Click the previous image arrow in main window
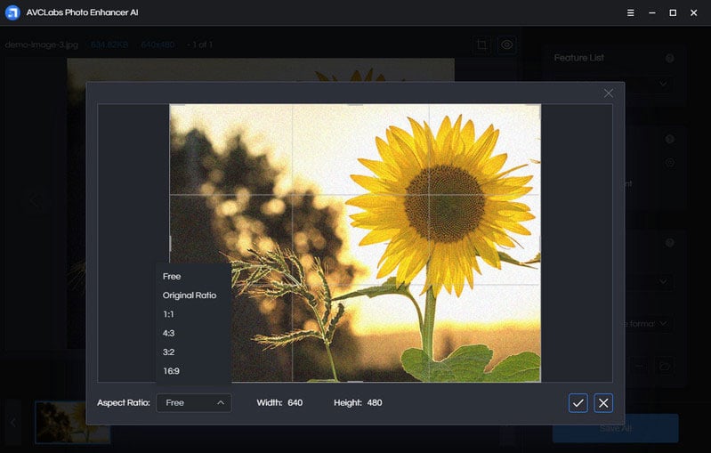The image size is (711, 453). click(x=34, y=200)
